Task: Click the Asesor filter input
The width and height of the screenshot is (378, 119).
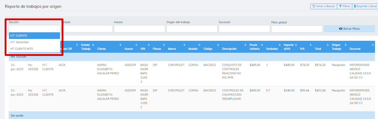Action: tap(139, 29)
